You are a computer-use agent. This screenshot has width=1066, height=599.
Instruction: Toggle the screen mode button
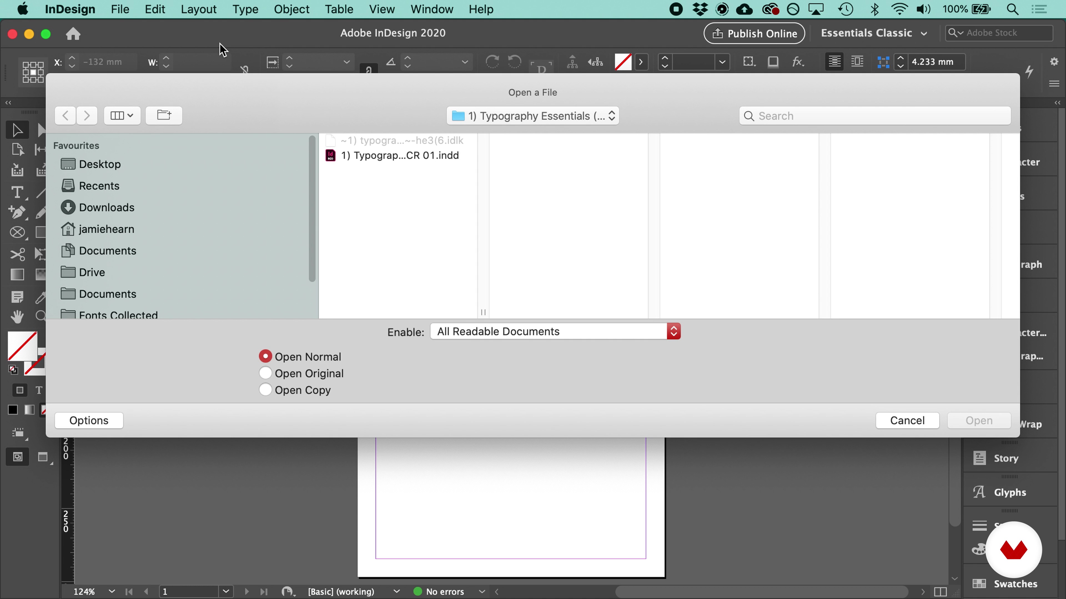(44, 457)
